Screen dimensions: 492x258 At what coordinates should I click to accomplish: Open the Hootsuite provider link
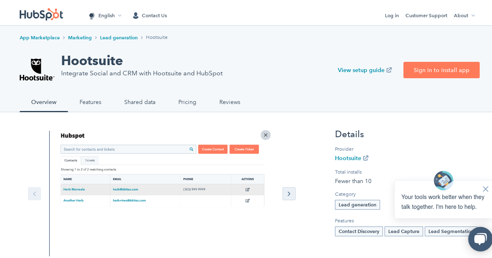pyautogui.click(x=348, y=158)
